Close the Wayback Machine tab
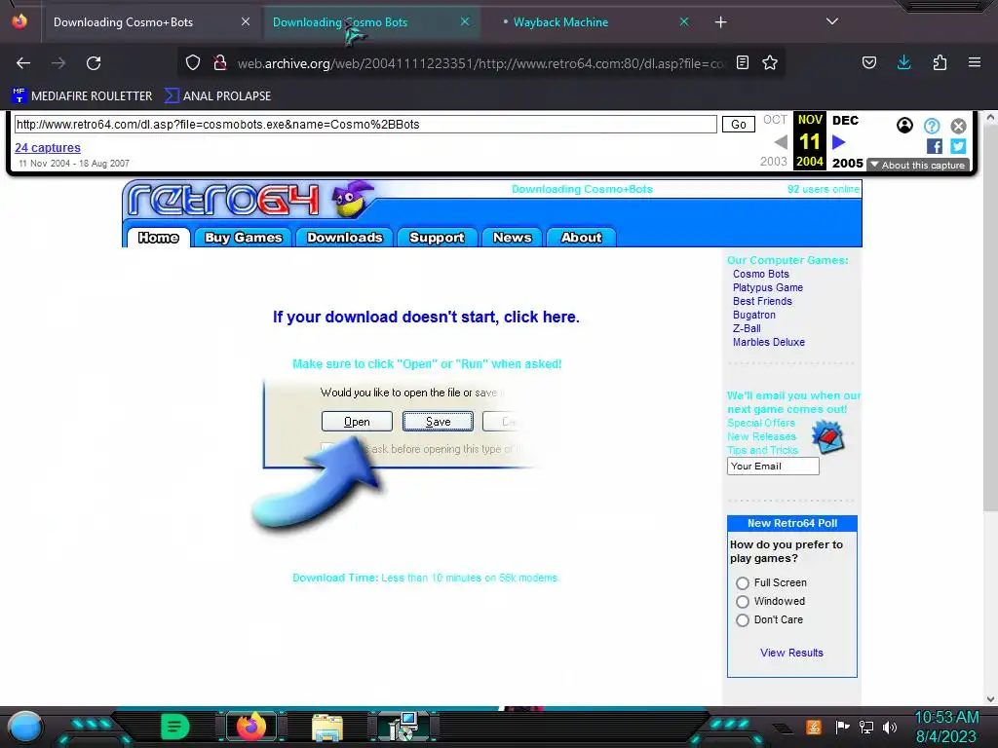Screen dimensions: 998x748 pyautogui.click(x=684, y=21)
